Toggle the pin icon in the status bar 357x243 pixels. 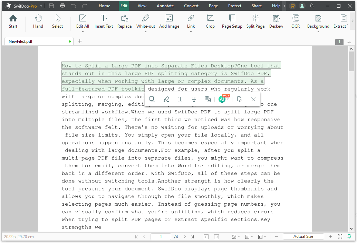pyautogui.click(x=350, y=236)
